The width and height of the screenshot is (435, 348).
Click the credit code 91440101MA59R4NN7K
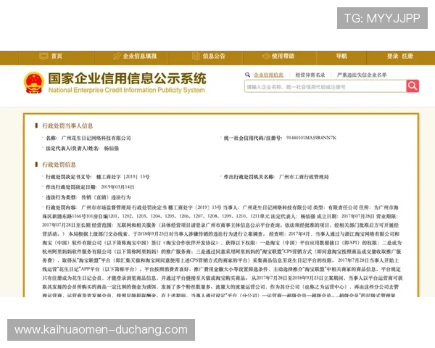(x=311, y=138)
